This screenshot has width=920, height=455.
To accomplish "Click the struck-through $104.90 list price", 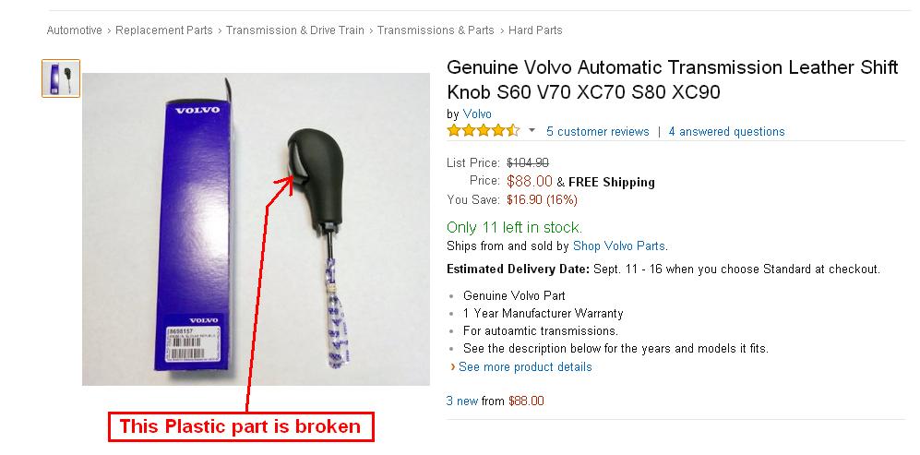I will tap(528, 163).
